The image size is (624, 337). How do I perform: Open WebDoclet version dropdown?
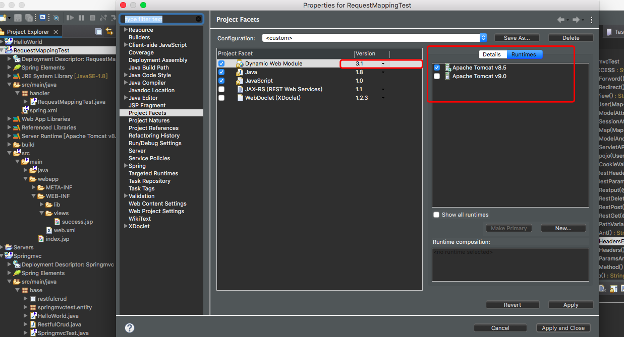pos(383,98)
